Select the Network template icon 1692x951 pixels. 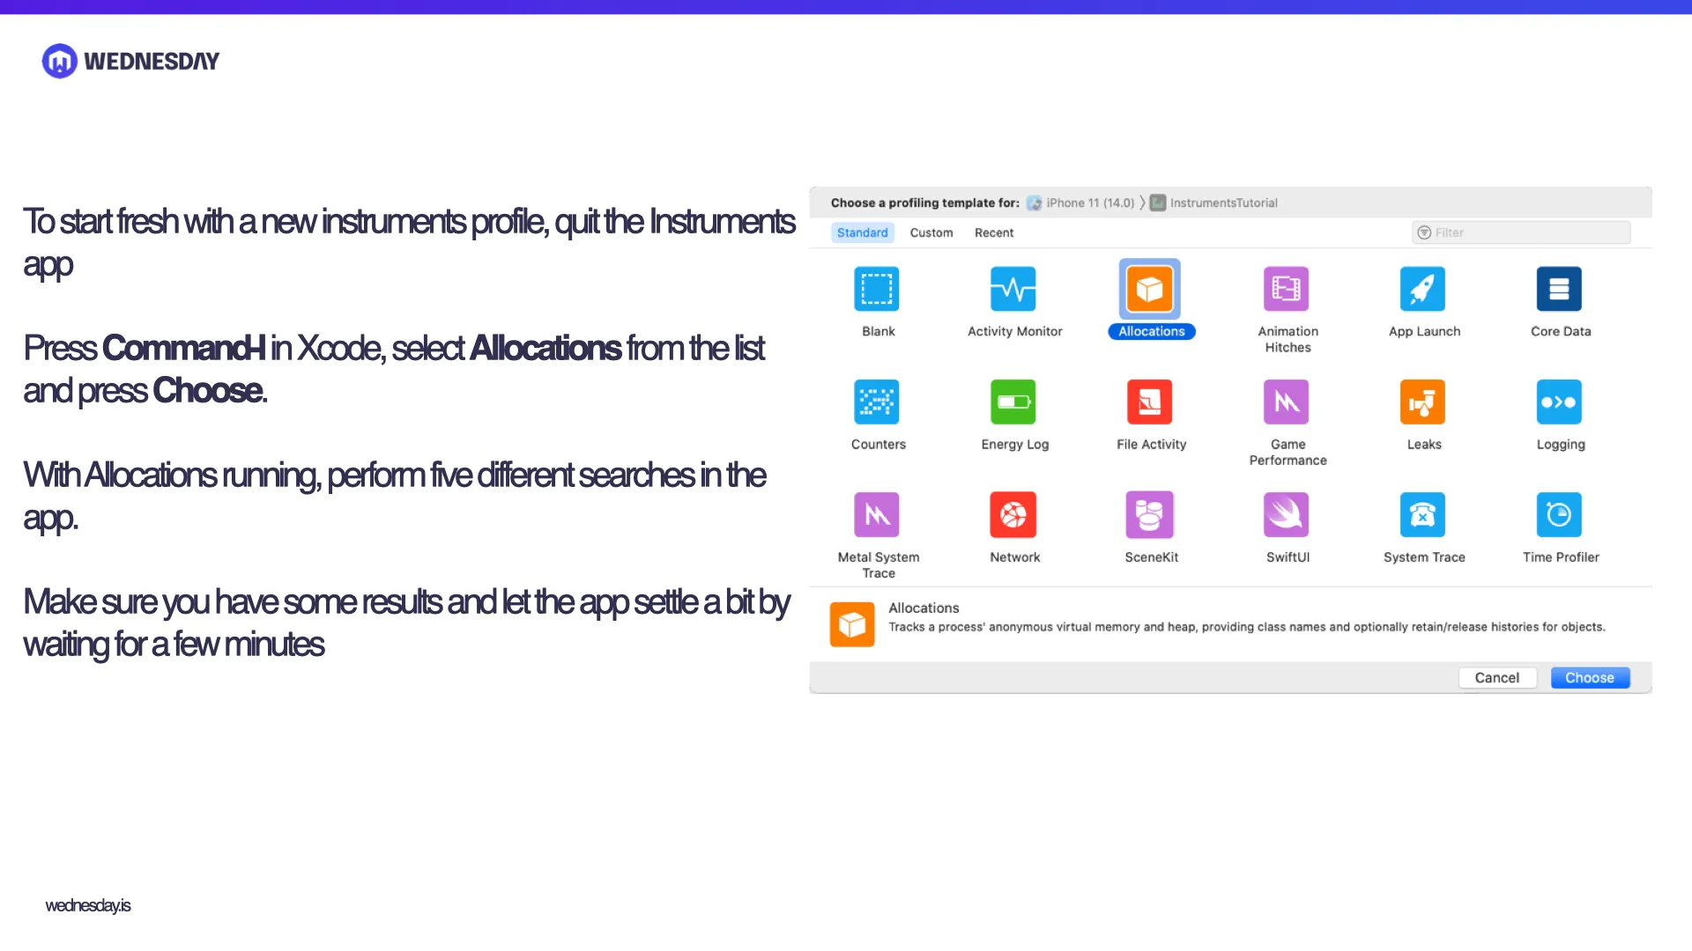[1013, 514]
